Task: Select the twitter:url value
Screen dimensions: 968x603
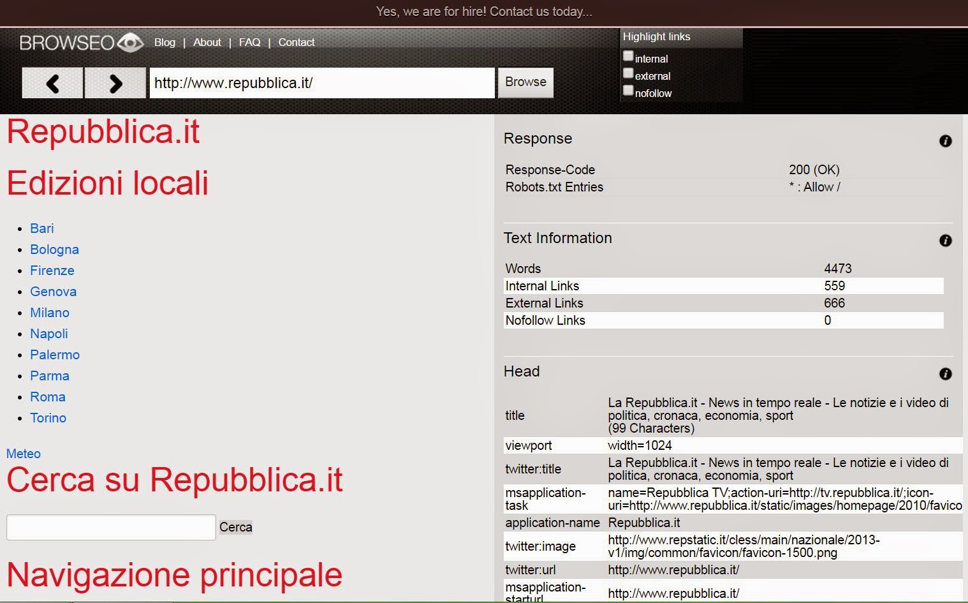Action: click(x=673, y=570)
